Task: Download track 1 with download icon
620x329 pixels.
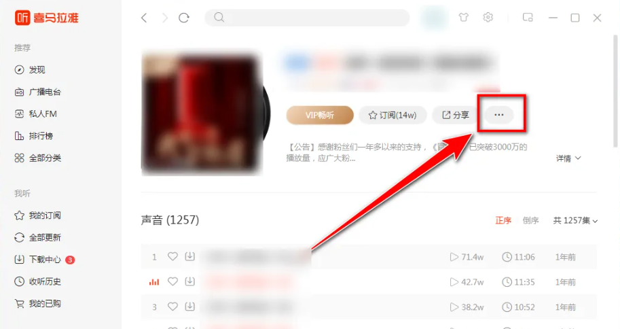Action: tap(189, 256)
